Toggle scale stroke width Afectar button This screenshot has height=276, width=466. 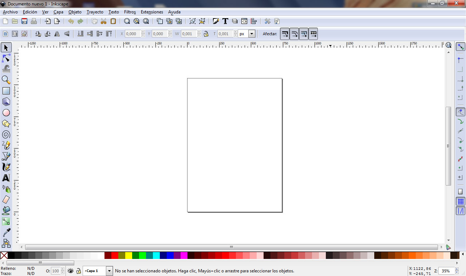pyautogui.click(x=285, y=34)
